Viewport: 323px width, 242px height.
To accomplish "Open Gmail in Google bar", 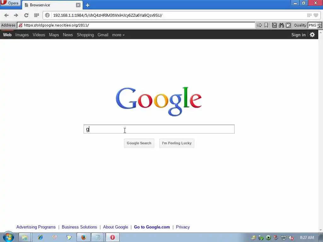I will click(x=103, y=35).
